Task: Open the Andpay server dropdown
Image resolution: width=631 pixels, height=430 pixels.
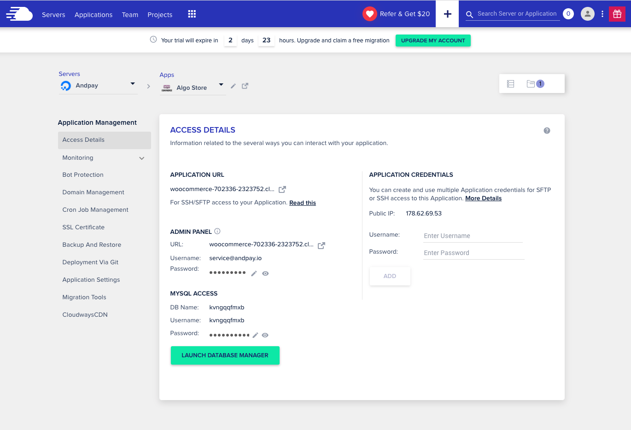Action: click(132, 84)
